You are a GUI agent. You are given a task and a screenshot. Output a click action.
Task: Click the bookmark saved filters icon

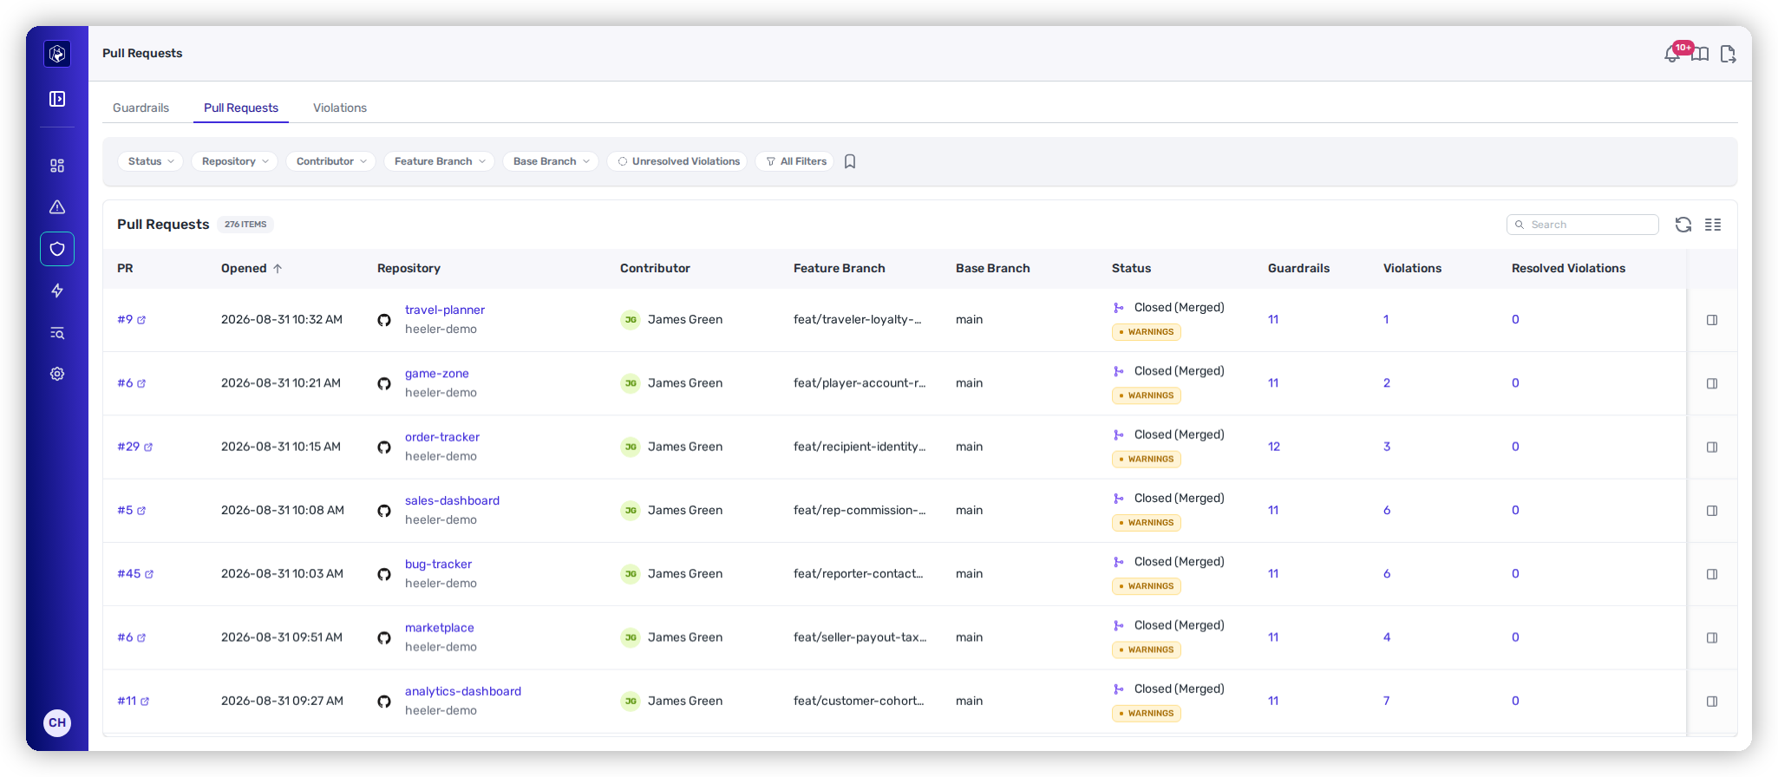pos(850,161)
